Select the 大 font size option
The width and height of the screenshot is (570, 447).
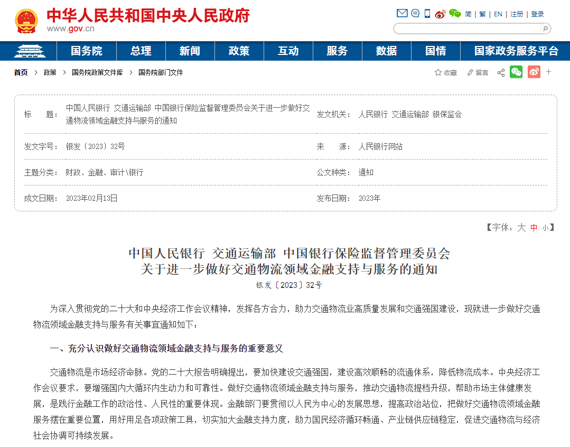coord(521,227)
